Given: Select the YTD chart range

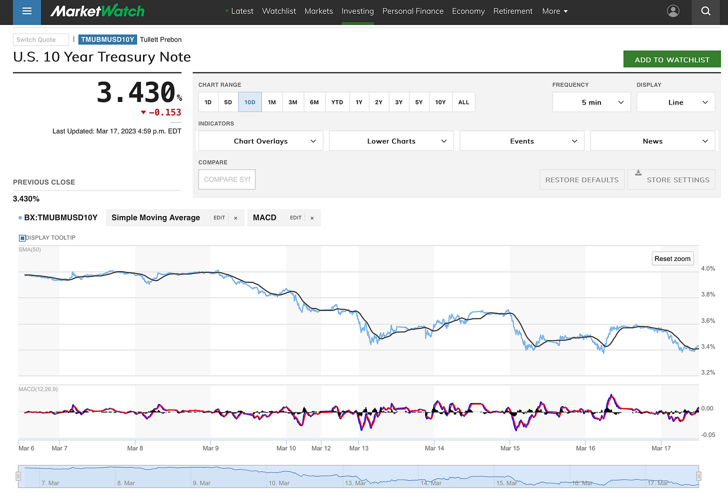Looking at the screenshot, I should (337, 102).
